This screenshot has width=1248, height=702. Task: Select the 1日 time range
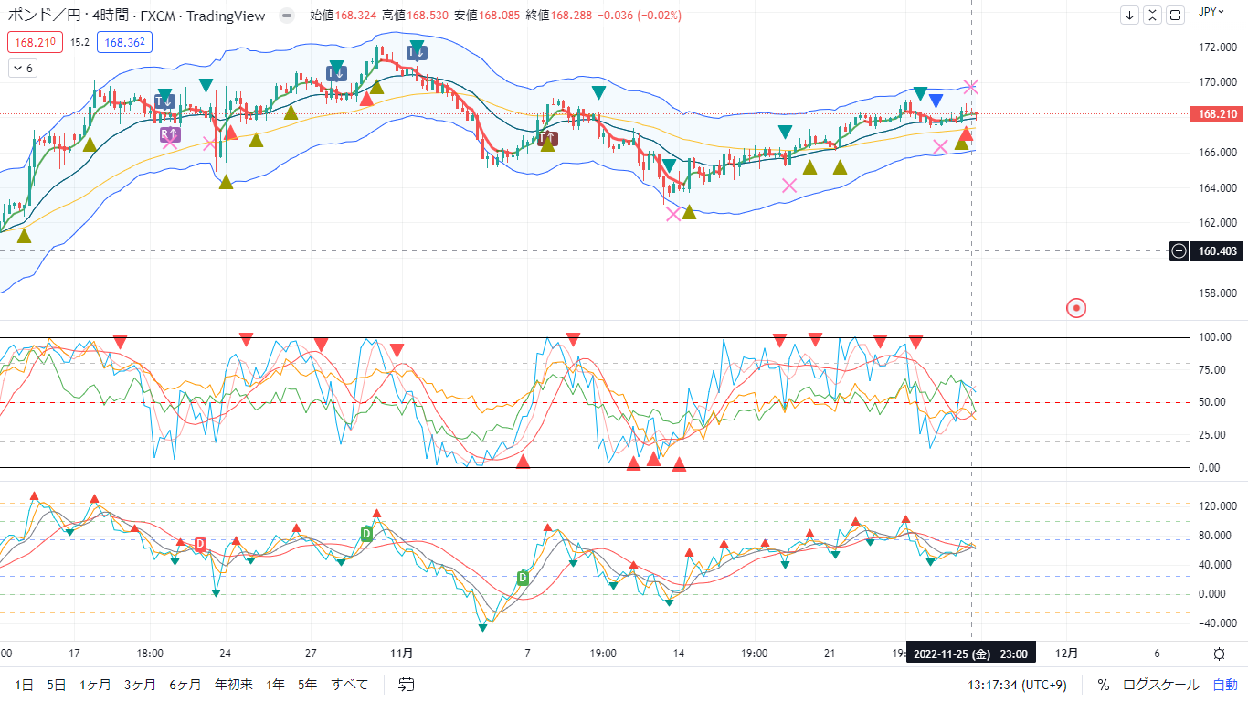[x=25, y=684]
